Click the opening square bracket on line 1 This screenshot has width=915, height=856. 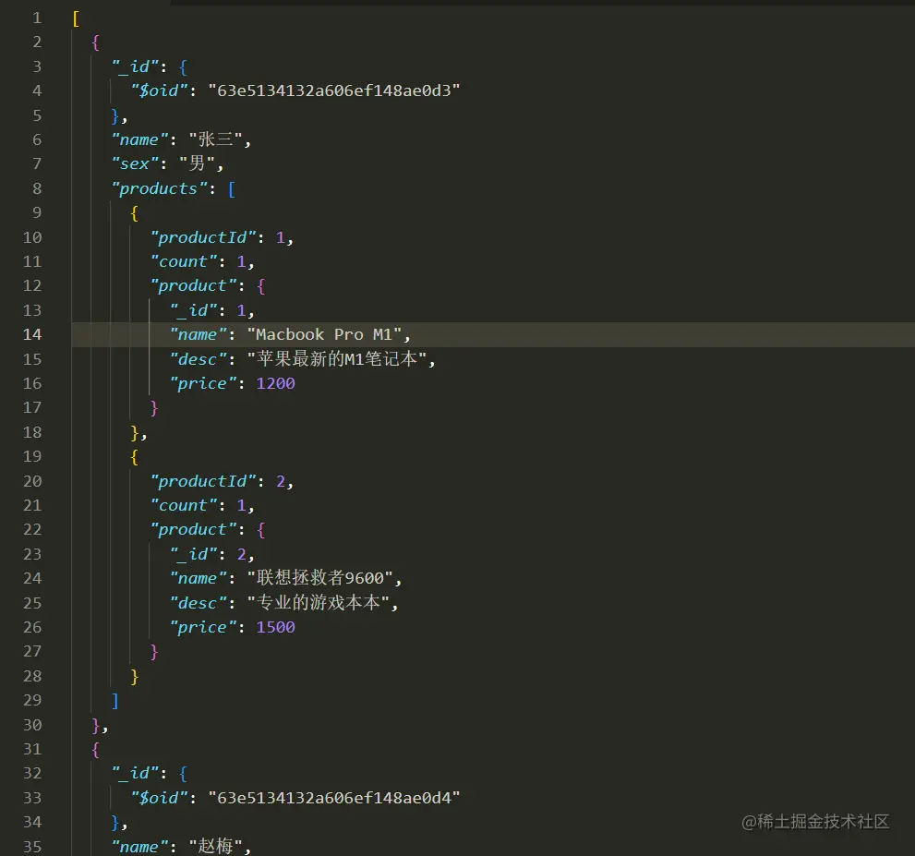coord(76,18)
